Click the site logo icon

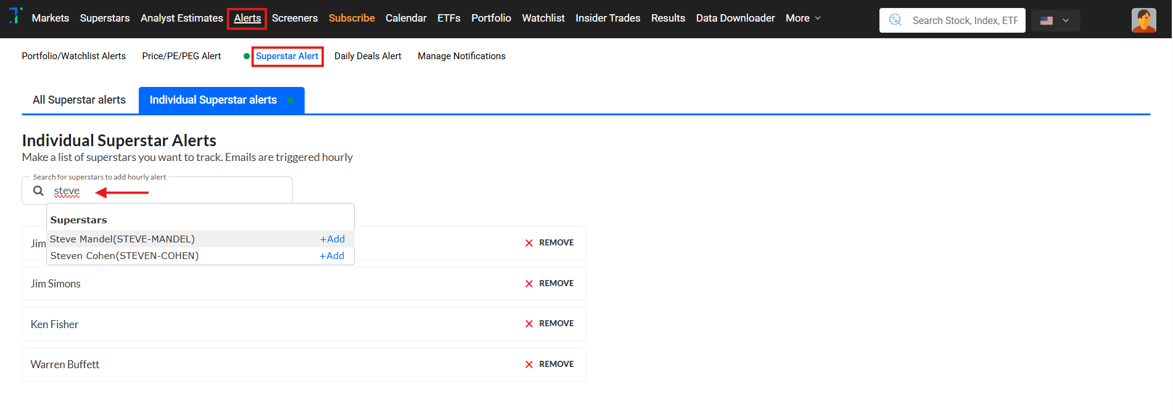coord(15,16)
